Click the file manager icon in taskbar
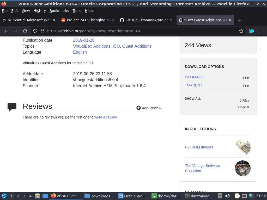The width and height of the screenshot is (267, 200). (38, 196)
